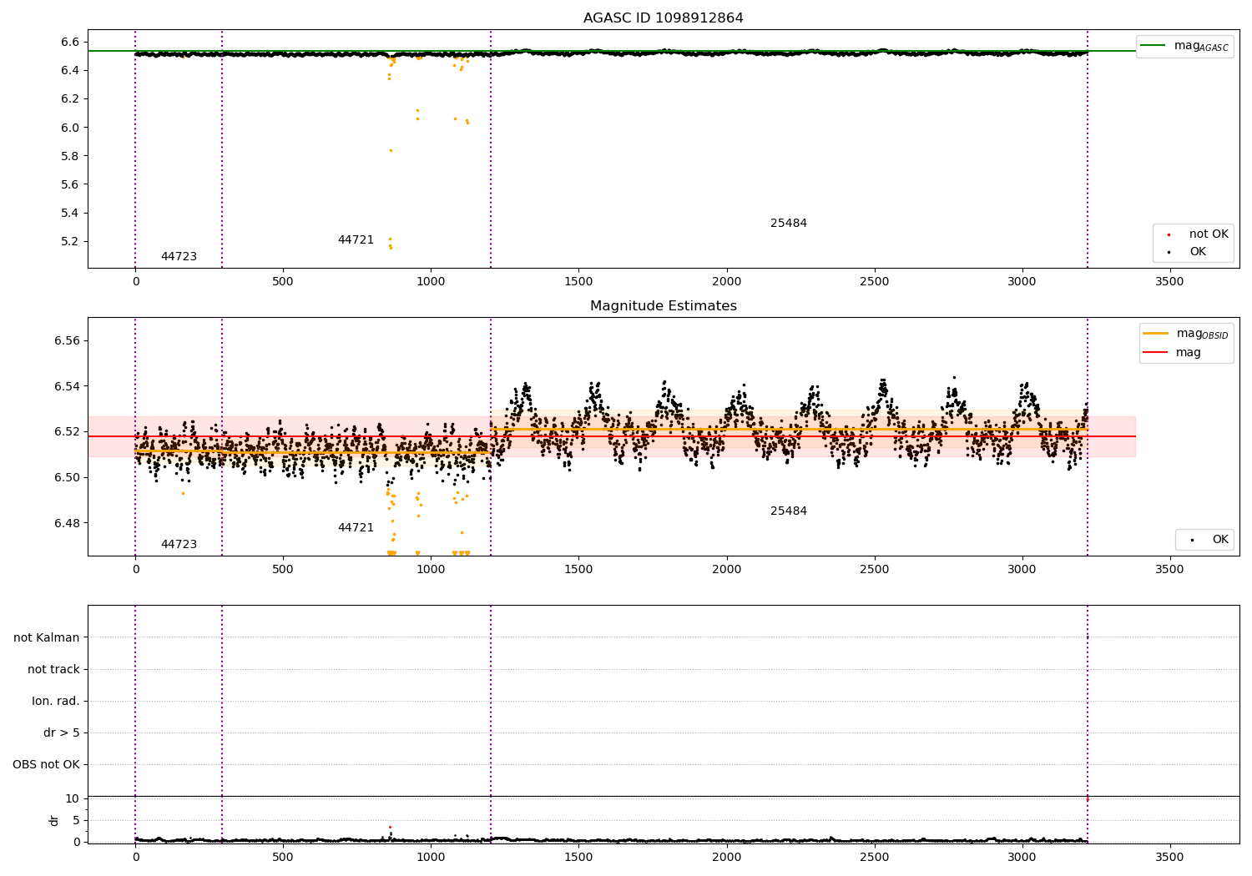
Task: Click the 6.52 y-axis tick in middle plot
Action: 67,432
